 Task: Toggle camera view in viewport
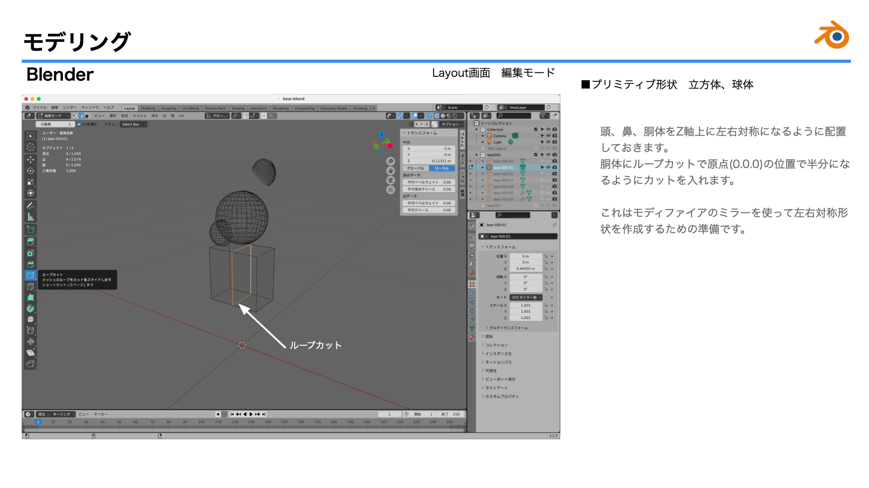pyautogui.click(x=391, y=180)
